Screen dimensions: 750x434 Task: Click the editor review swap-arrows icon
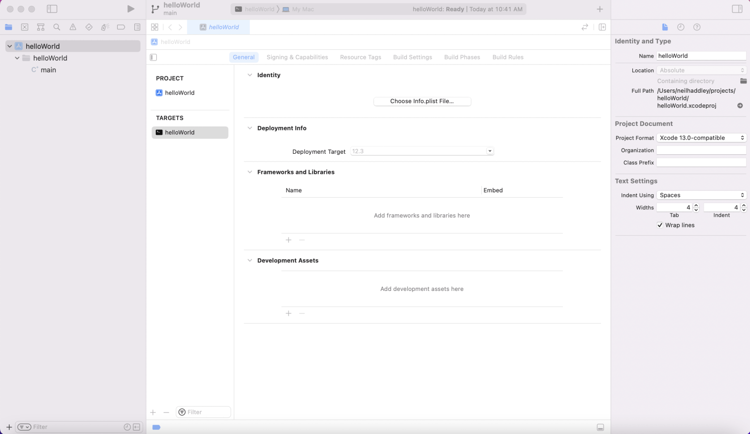(x=585, y=27)
